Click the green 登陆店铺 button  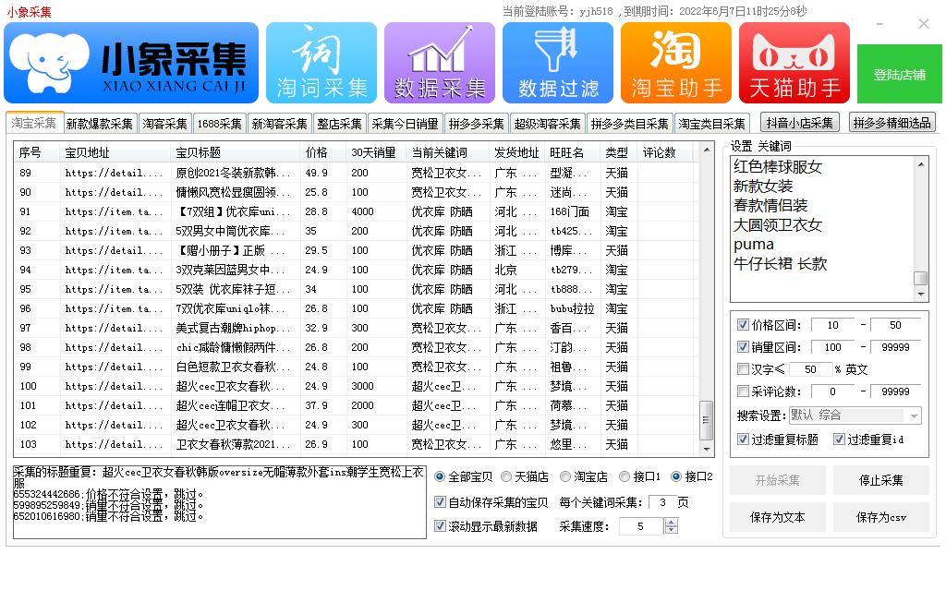click(899, 73)
